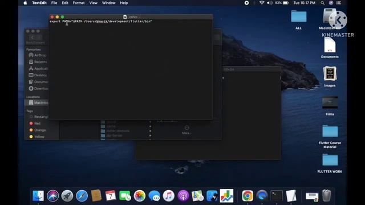Open FaceTime icon in Dock
The width and height of the screenshot is (365, 205).
(125, 196)
